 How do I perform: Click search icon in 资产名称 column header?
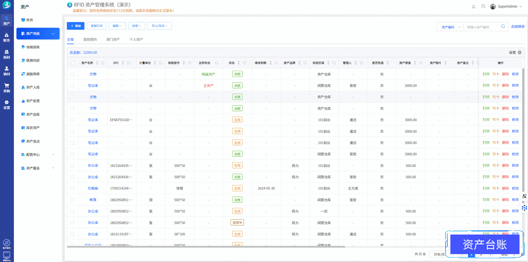click(103, 63)
